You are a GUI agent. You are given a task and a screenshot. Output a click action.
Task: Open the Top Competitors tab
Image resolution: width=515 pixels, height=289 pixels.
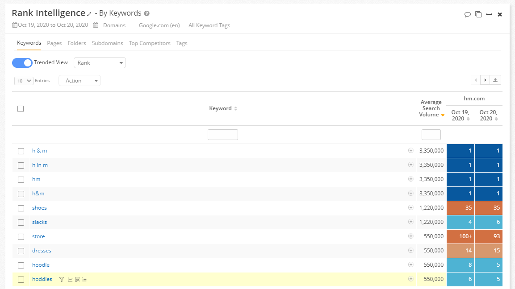click(x=150, y=43)
